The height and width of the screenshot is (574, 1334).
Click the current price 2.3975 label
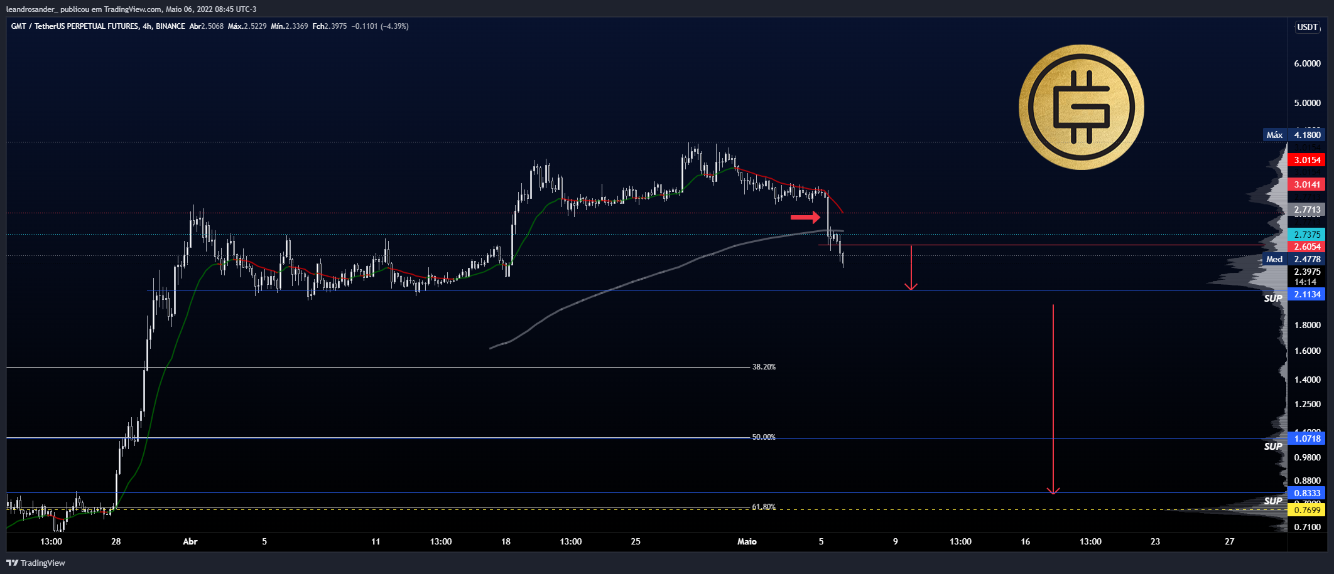click(x=1307, y=272)
